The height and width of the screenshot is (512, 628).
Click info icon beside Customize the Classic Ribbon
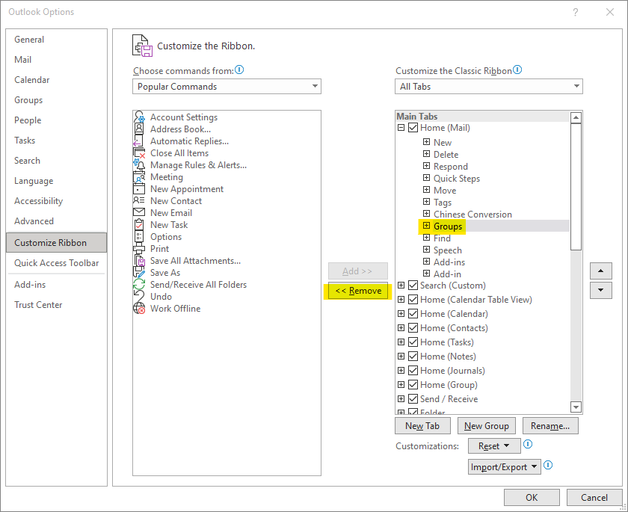(517, 70)
